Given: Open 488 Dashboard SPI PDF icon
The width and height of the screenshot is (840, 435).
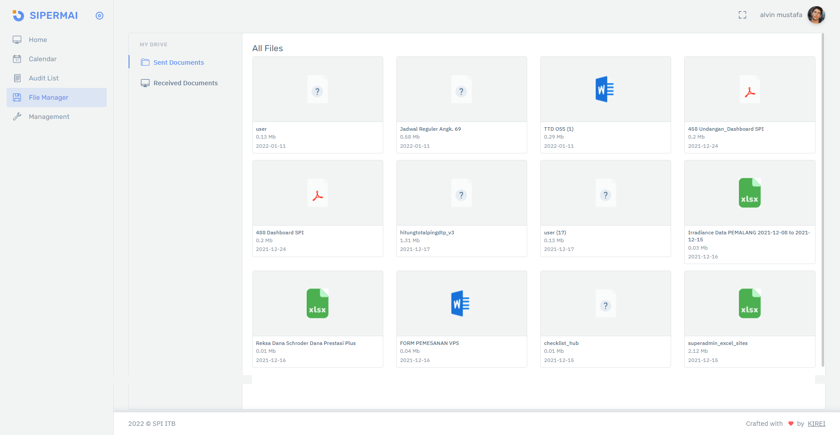Looking at the screenshot, I should coord(318,193).
